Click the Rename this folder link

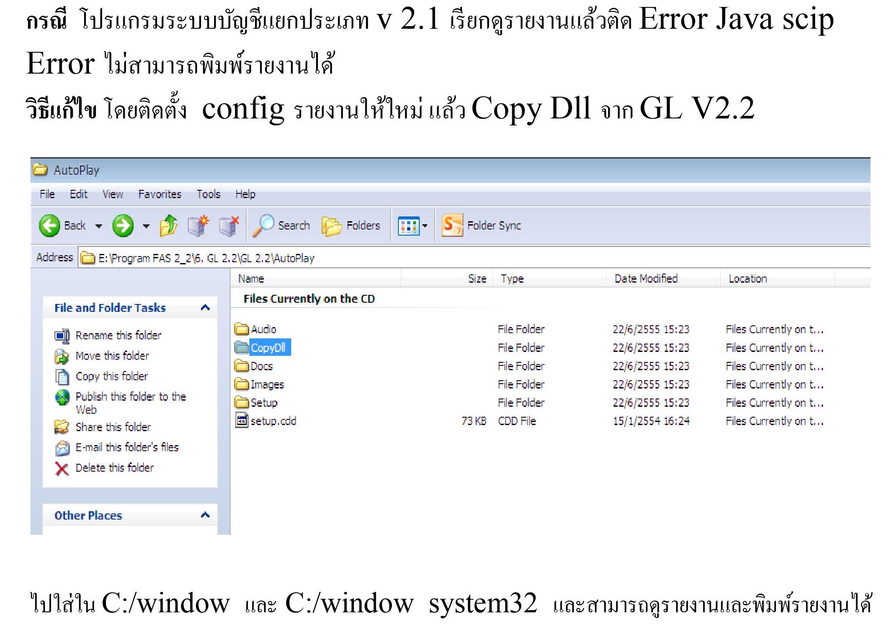pyautogui.click(x=118, y=335)
